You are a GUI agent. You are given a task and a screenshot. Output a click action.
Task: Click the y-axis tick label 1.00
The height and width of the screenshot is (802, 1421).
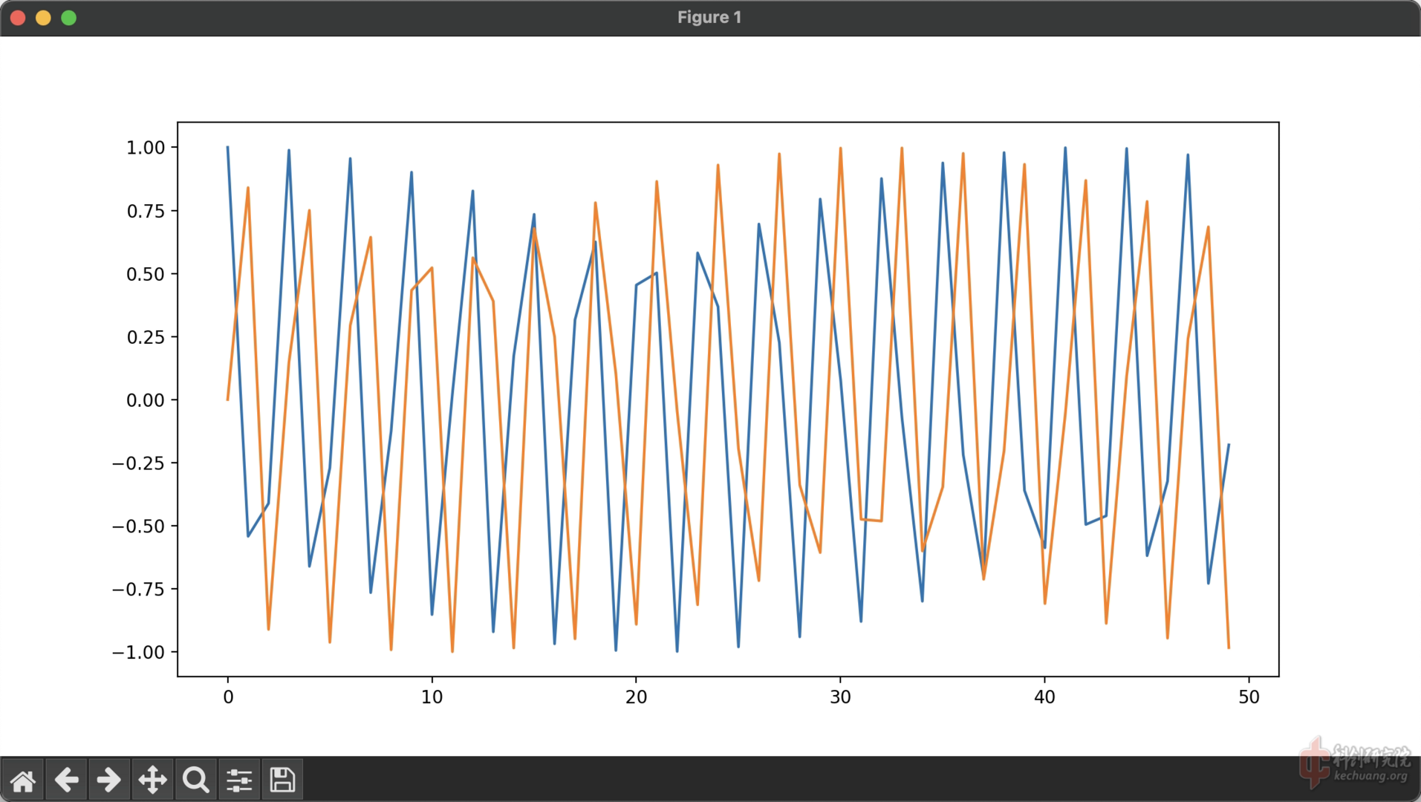146,148
